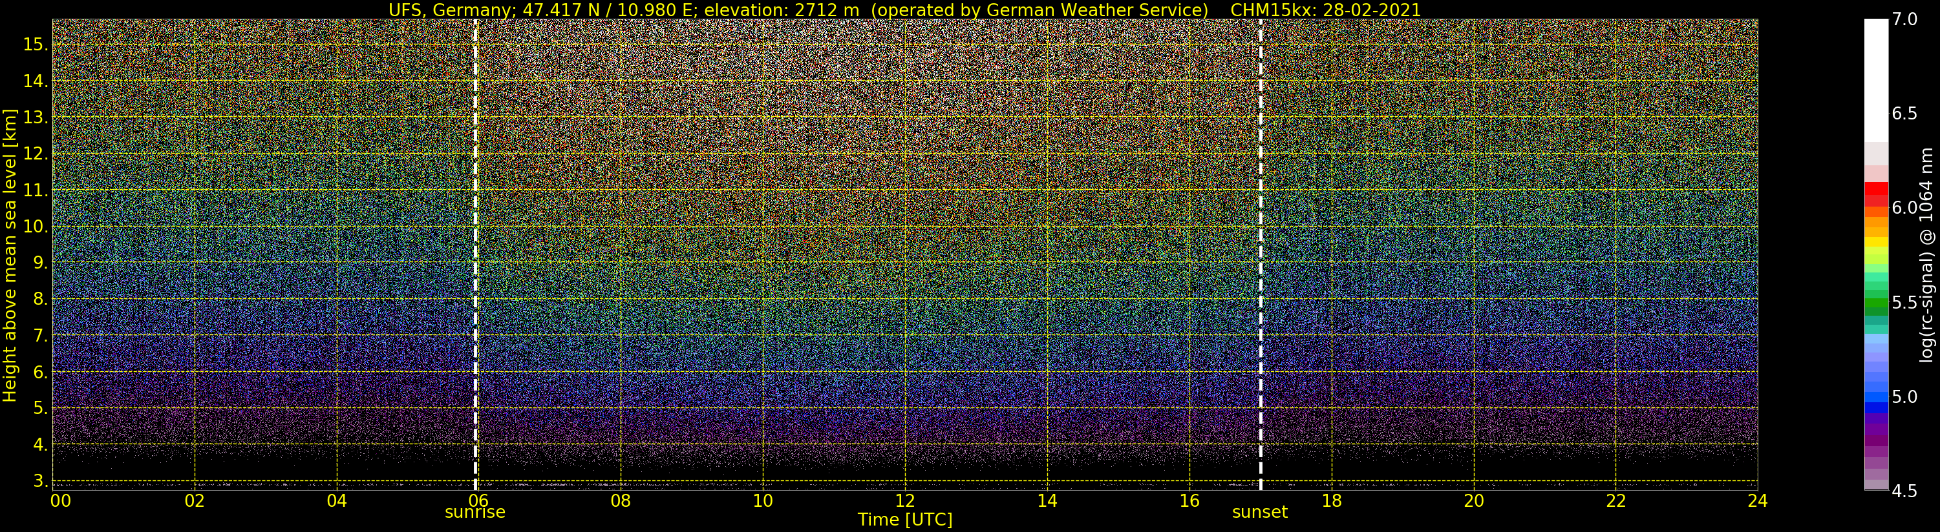Click height axis tick '9.'
Image resolution: width=1940 pixels, height=532 pixels.
[x=40, y=263]
